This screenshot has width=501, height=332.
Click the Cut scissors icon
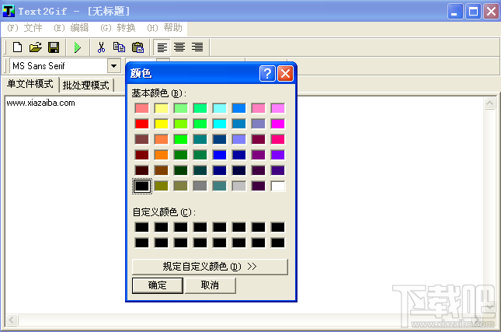[x=101, y=47]
